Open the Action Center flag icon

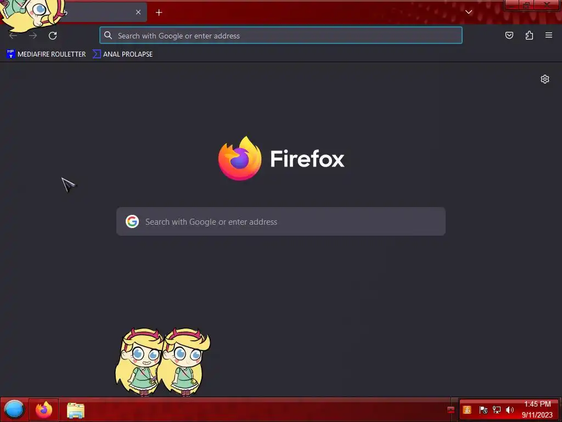click(x=483, y=410)
